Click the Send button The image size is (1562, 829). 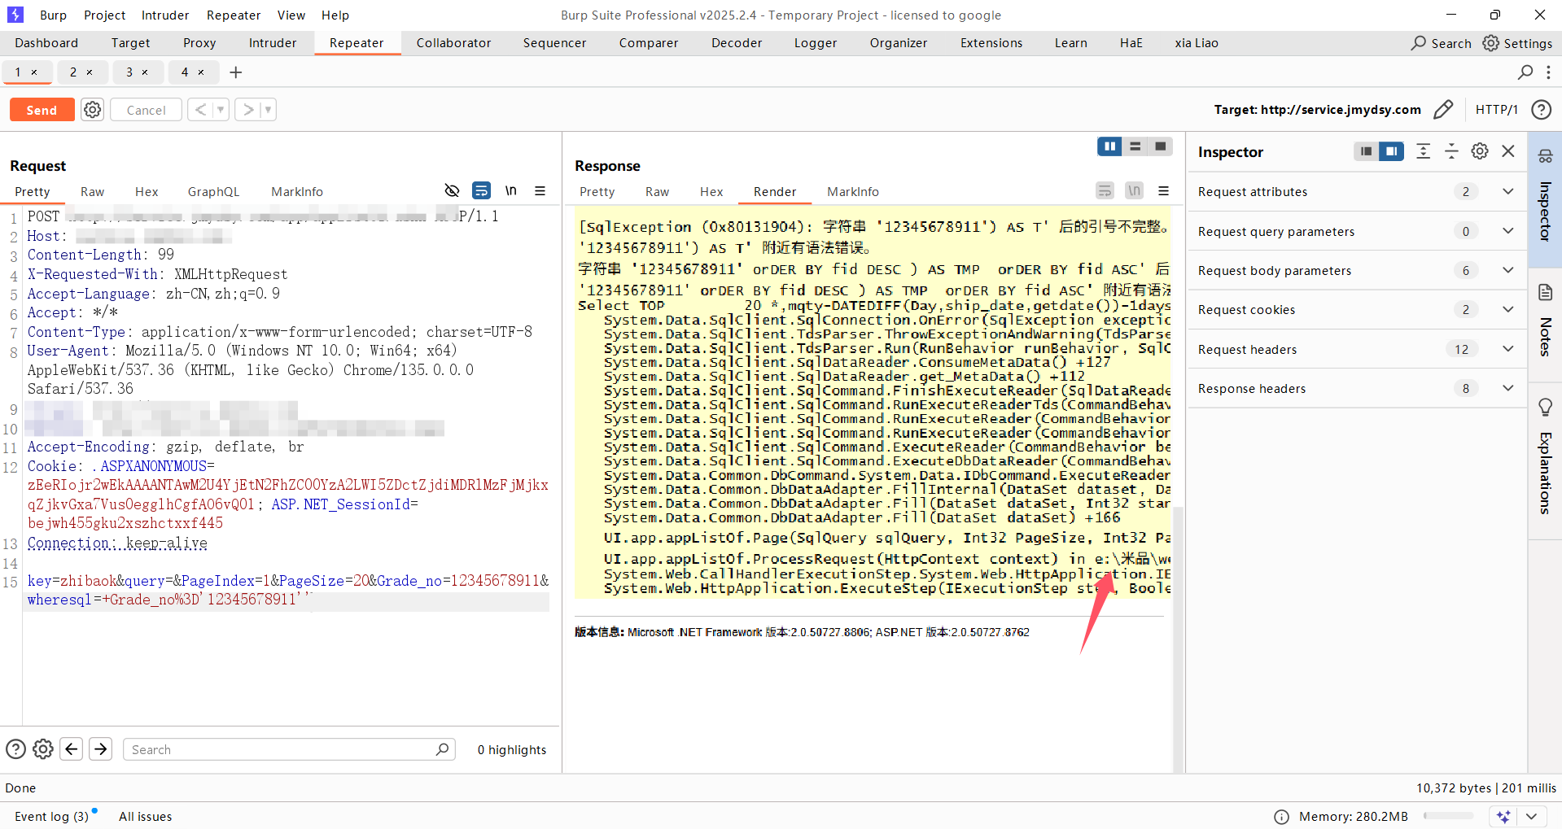point(42,110)
